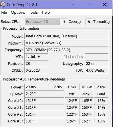Close the Core Temp window
Screen dimensions: 113x127
pyautogui.click(x=104, y=5)
